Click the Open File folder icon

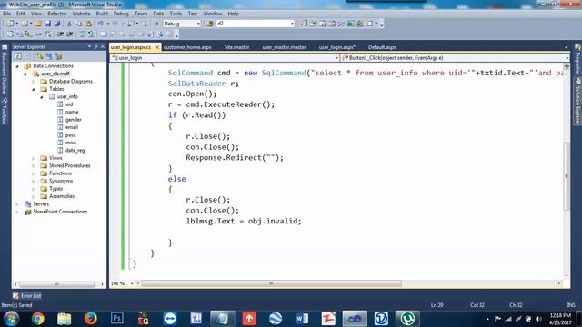(38, 24)
